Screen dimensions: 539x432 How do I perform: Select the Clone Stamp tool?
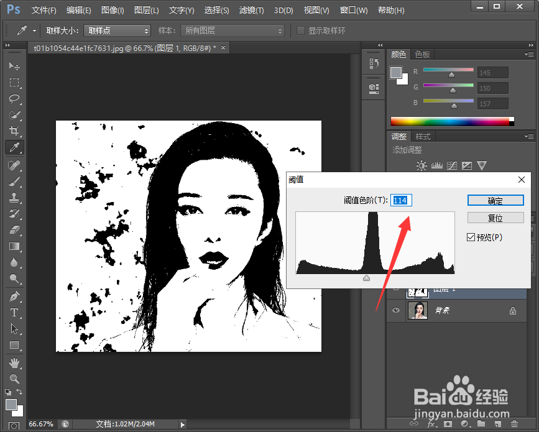click(x=14, y=198)
